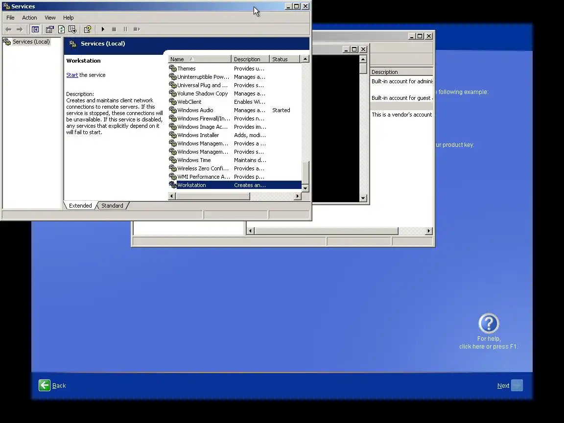Open the Action menu
Image resolution: width=564 pixels, height=423 pixels.
[x=29, y=18]
